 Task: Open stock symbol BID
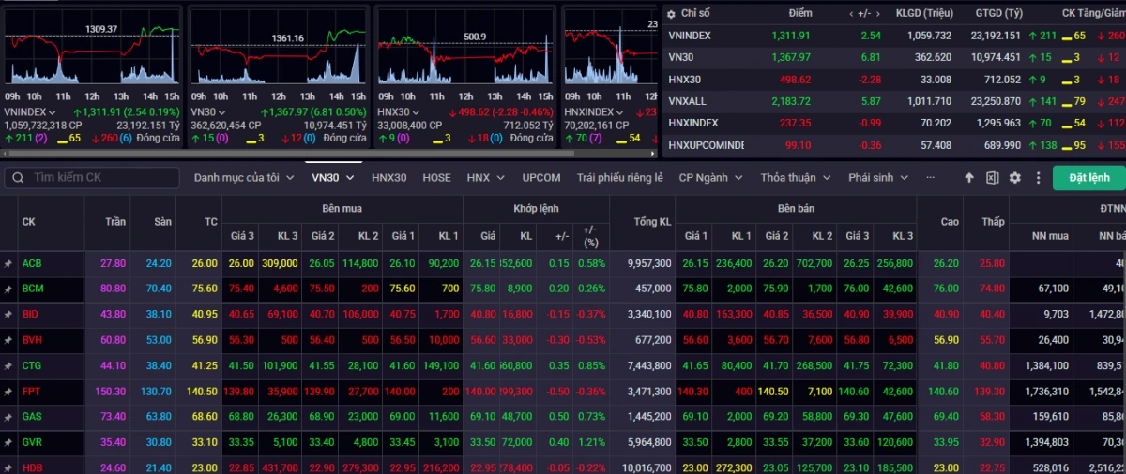pos(30,314)
